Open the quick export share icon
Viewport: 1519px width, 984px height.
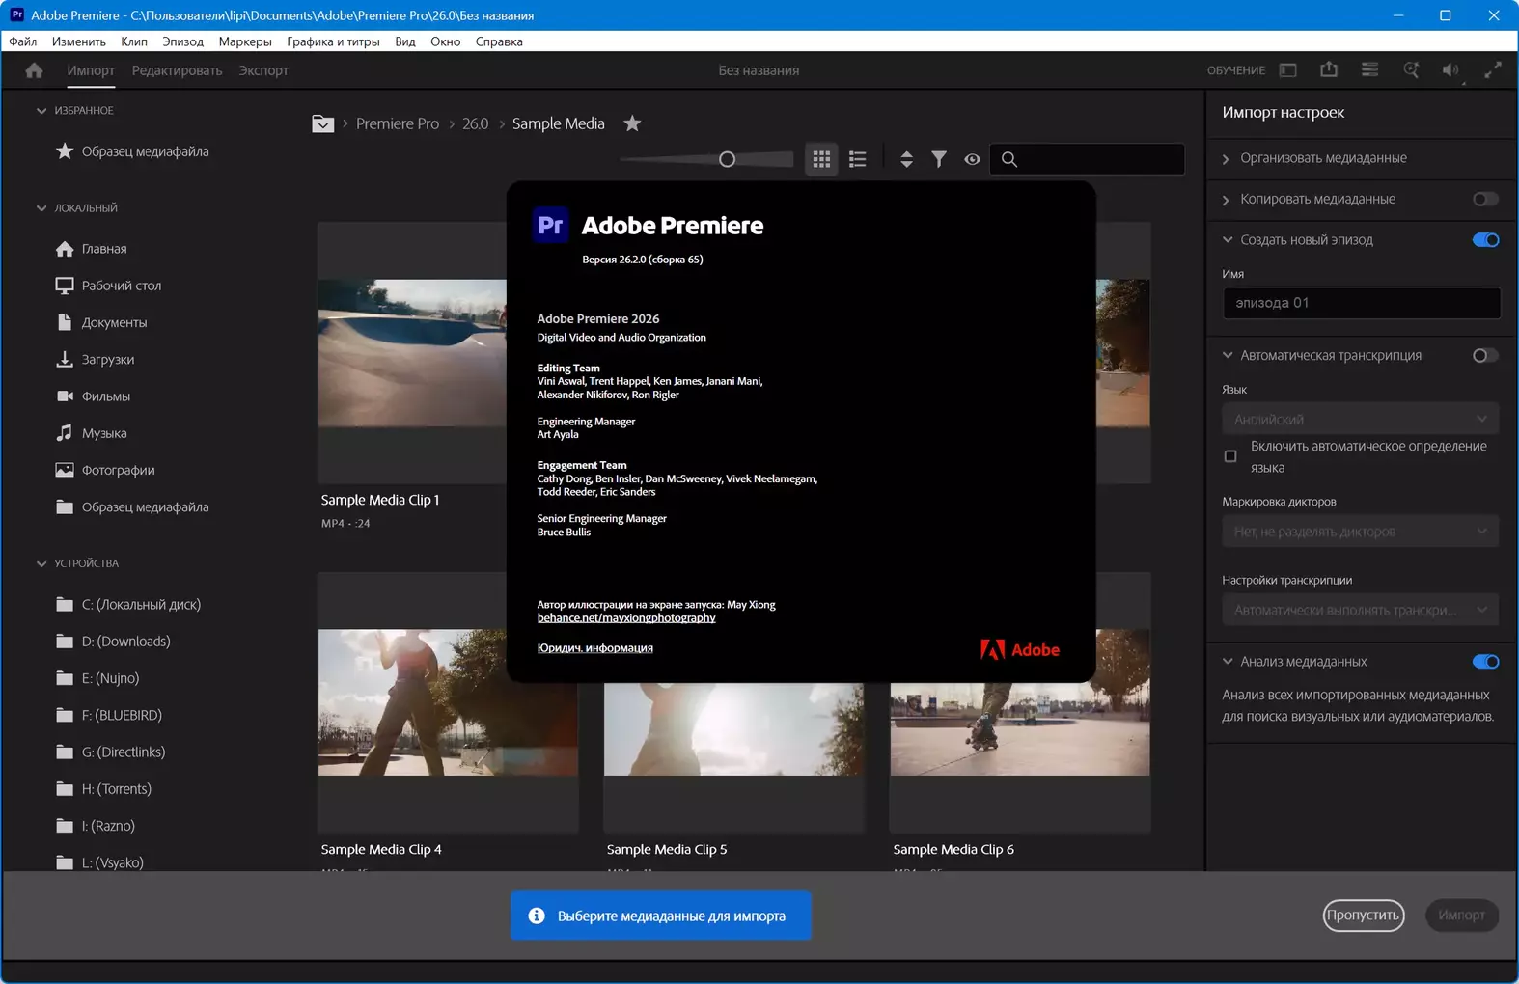(x=1329, y=69)
